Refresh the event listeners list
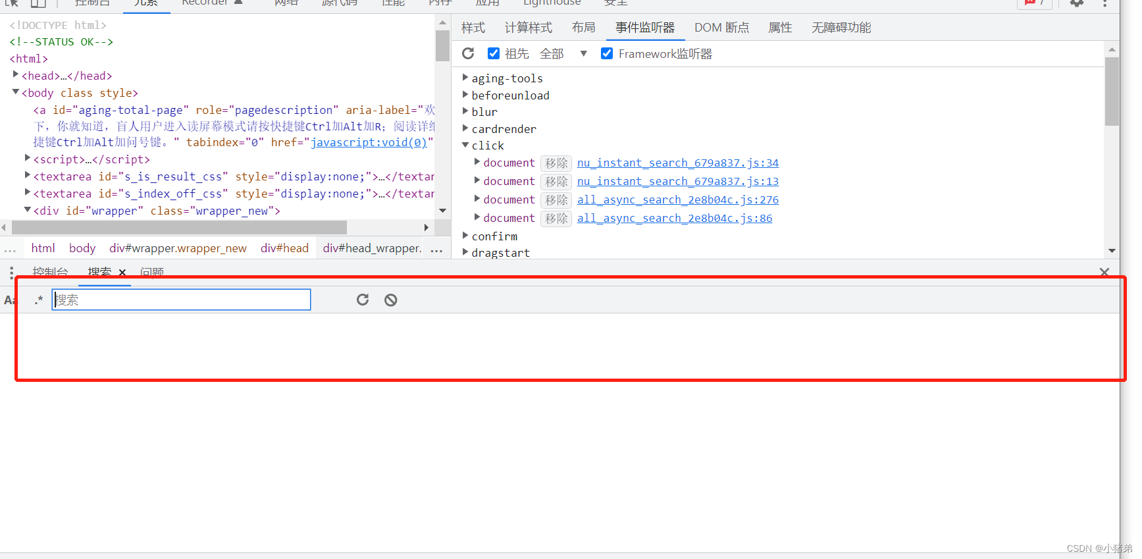The width and height of the screenshot is (1142, 559). 468,53
